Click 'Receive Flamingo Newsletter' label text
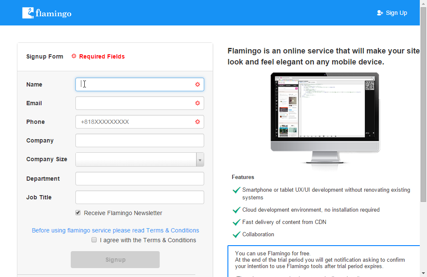The image size is (427, 277). (123, 213)
